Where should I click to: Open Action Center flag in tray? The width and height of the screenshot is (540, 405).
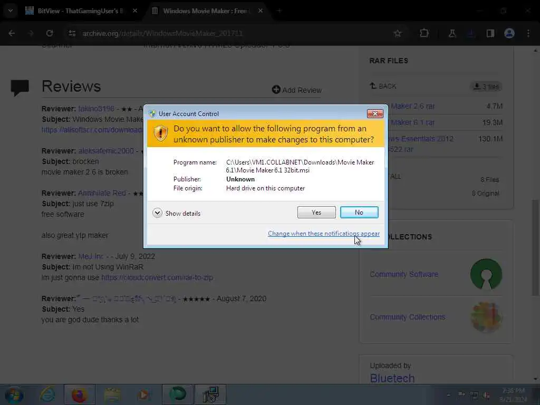pos(461,396)
